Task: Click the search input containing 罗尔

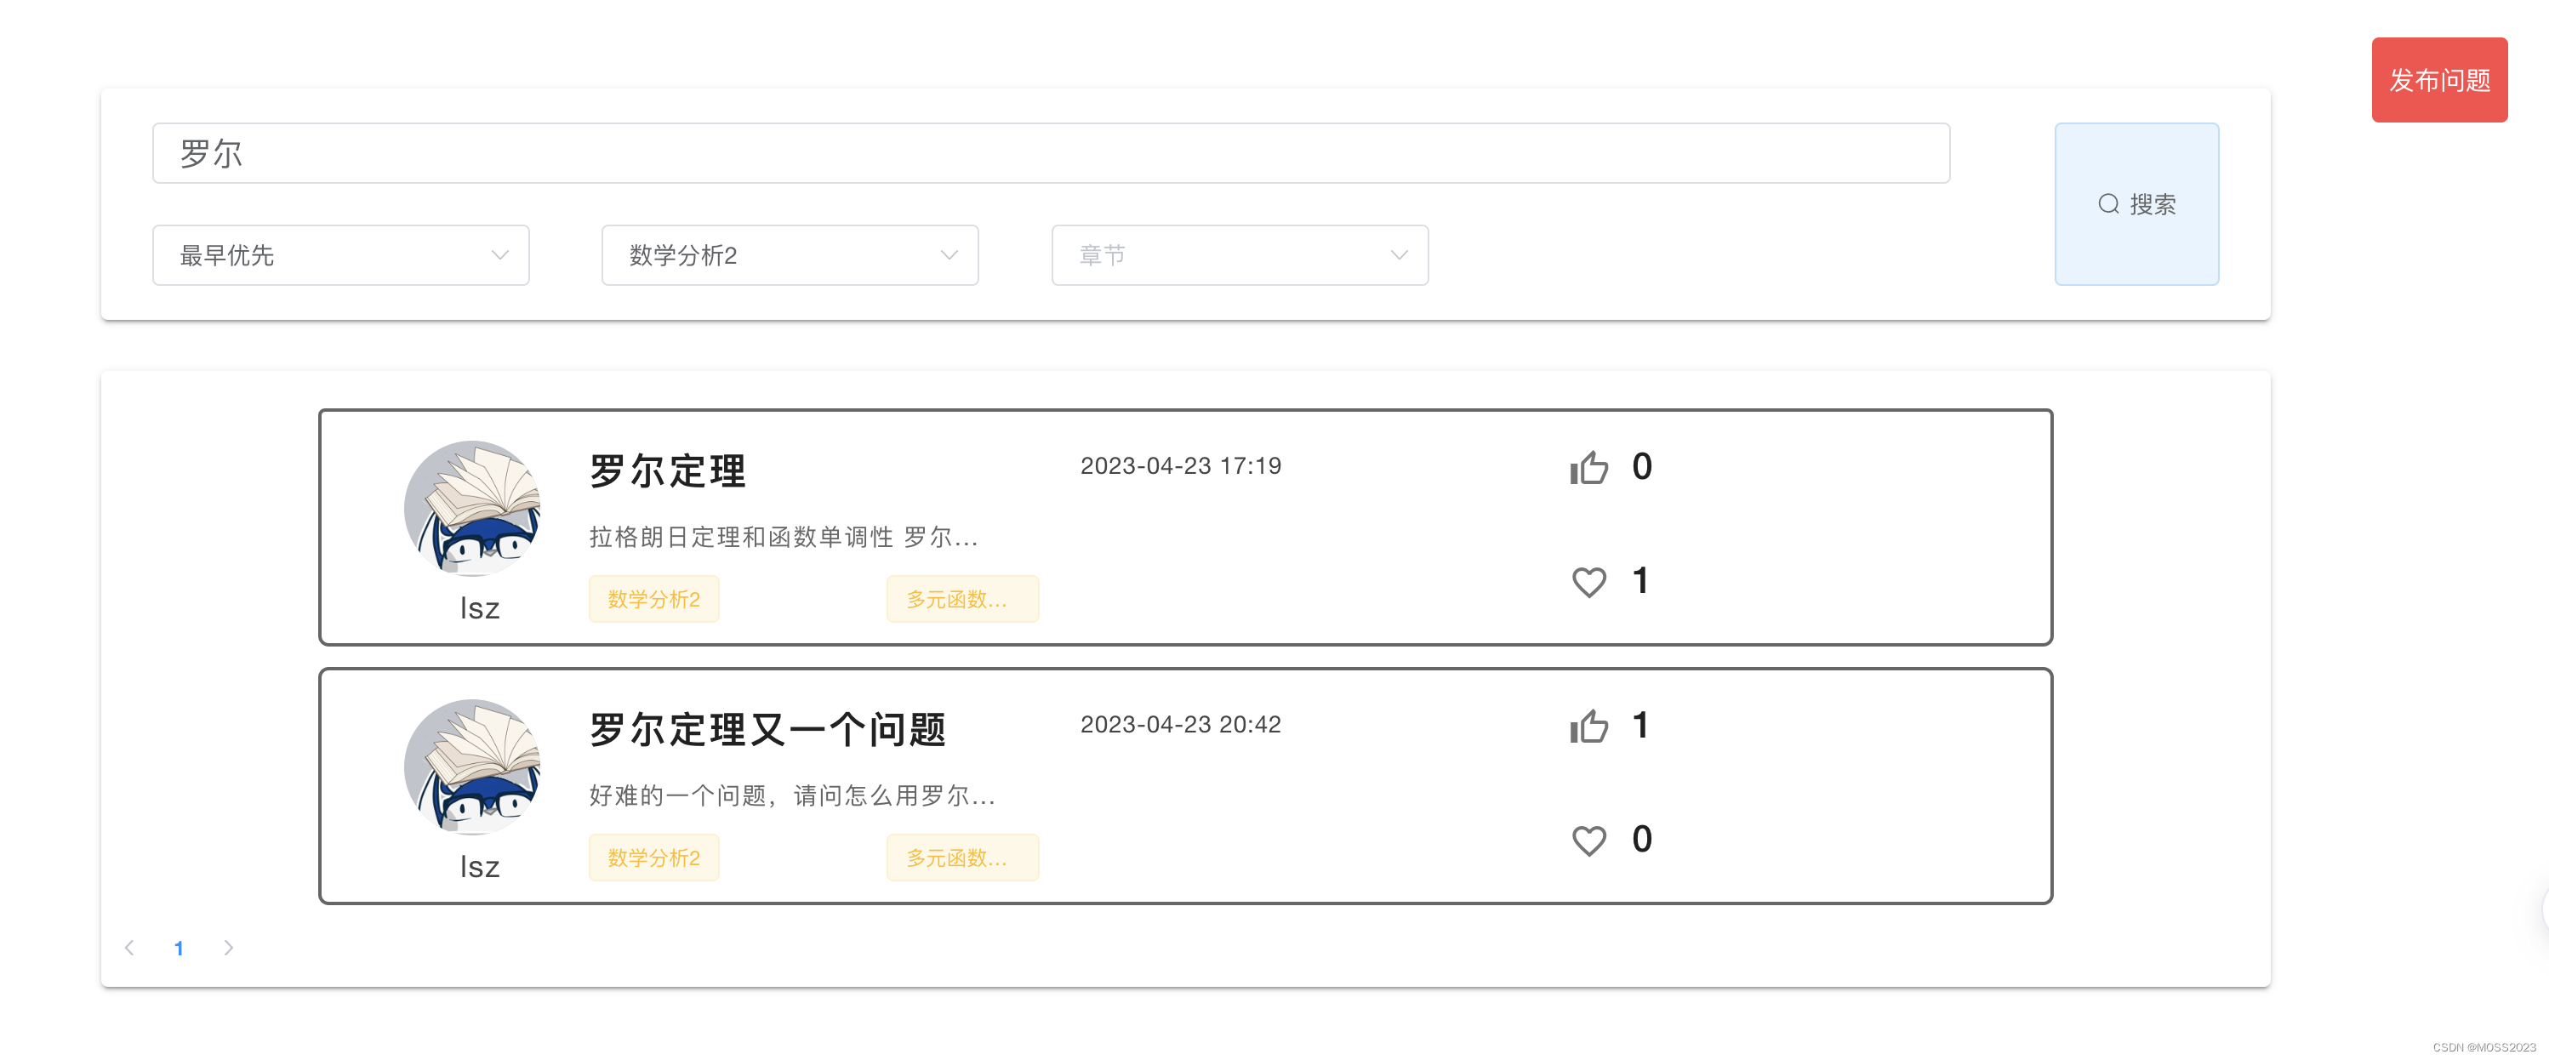Action: click(x=1050, y=152)
